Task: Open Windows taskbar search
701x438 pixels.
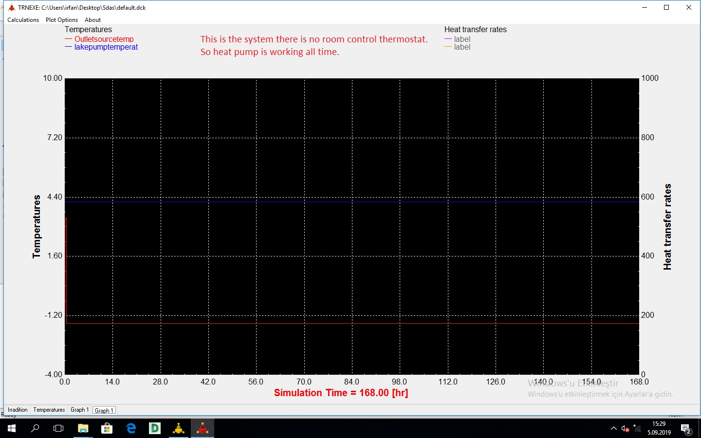Action: point(35,428)
